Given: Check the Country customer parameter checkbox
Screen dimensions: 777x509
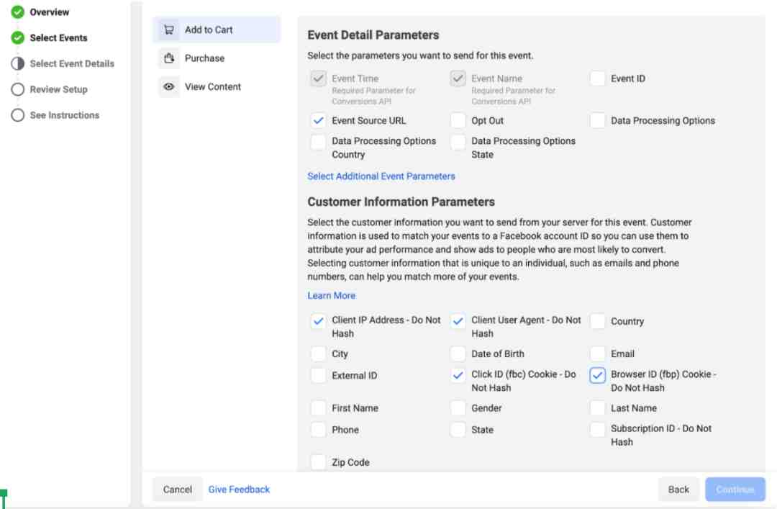Looking at the screenshot, I should pos(598,321).
